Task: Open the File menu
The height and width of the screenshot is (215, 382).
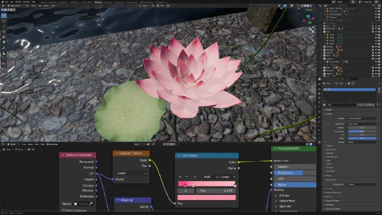Action: (6, 2)
